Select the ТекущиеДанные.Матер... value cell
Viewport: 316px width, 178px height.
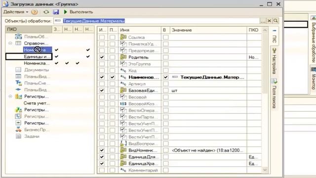208,77
